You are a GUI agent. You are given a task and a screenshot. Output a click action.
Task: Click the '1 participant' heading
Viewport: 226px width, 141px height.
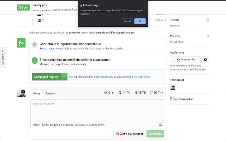point(177,80)
